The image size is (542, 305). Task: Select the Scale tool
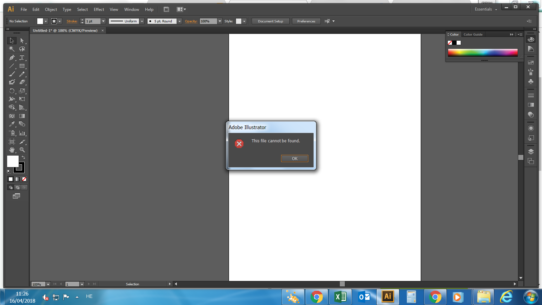[x=22, y=91]
